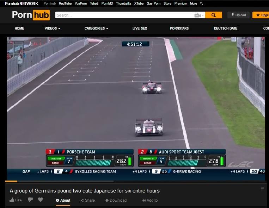Open the network bar search magnifier icon
269x208 pixels.
(x=202, y=4)
